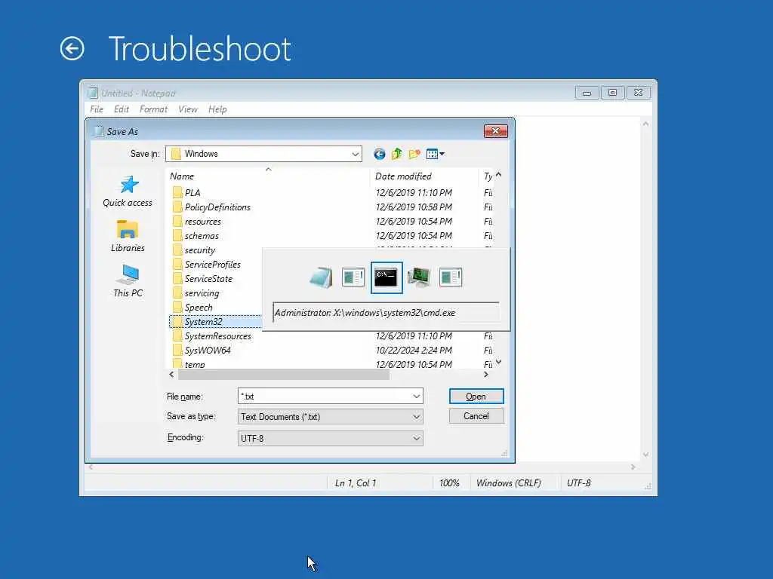Click the Type column header
The image size is (773, 579).
488,176
